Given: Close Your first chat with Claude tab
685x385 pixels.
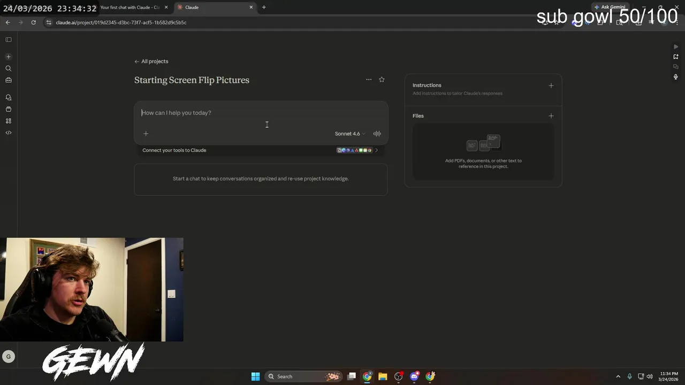Looking at the screenshot, I should click(x=166, y=7).
